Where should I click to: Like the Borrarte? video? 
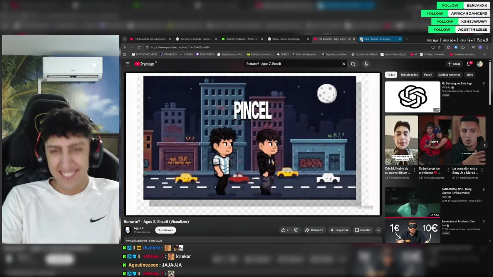(x=285, y=230)
